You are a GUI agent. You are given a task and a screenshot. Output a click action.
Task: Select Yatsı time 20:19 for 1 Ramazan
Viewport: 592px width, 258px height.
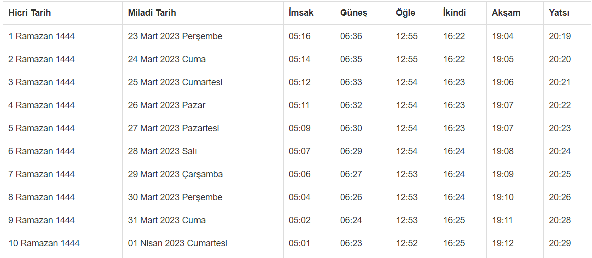pyautogui.click(x=560, y=36)
